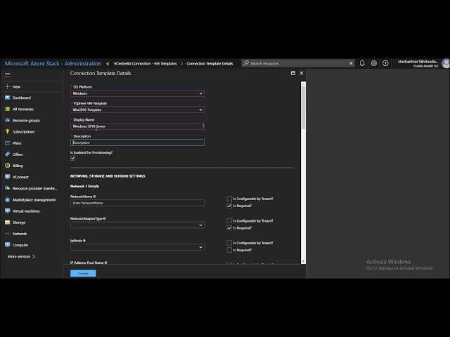The image size is (450, 337).
Task: Go to VCenter60 Connection - VM Templates breadcrumb
Action: coord(146,64)
